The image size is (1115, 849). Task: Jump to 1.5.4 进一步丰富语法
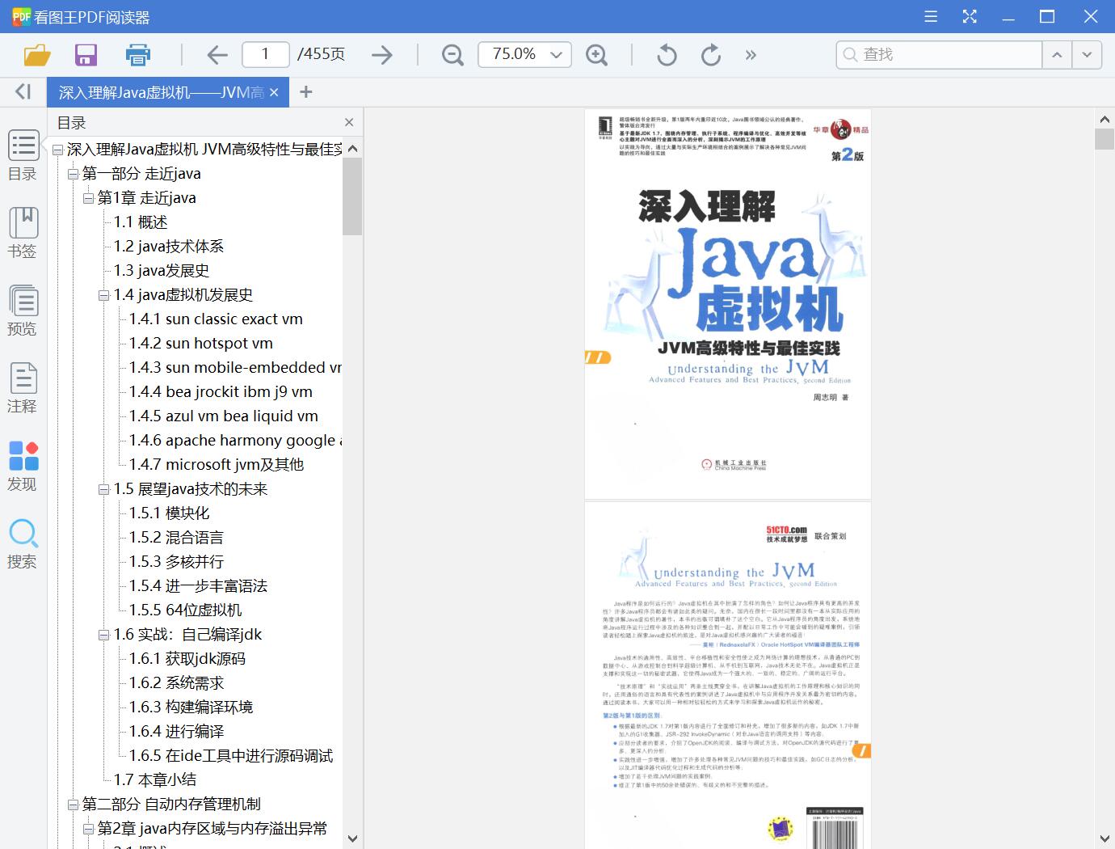[198, 585]
